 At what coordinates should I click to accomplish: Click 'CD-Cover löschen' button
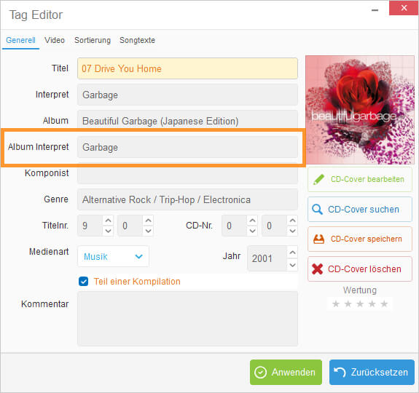coord(360,269)
